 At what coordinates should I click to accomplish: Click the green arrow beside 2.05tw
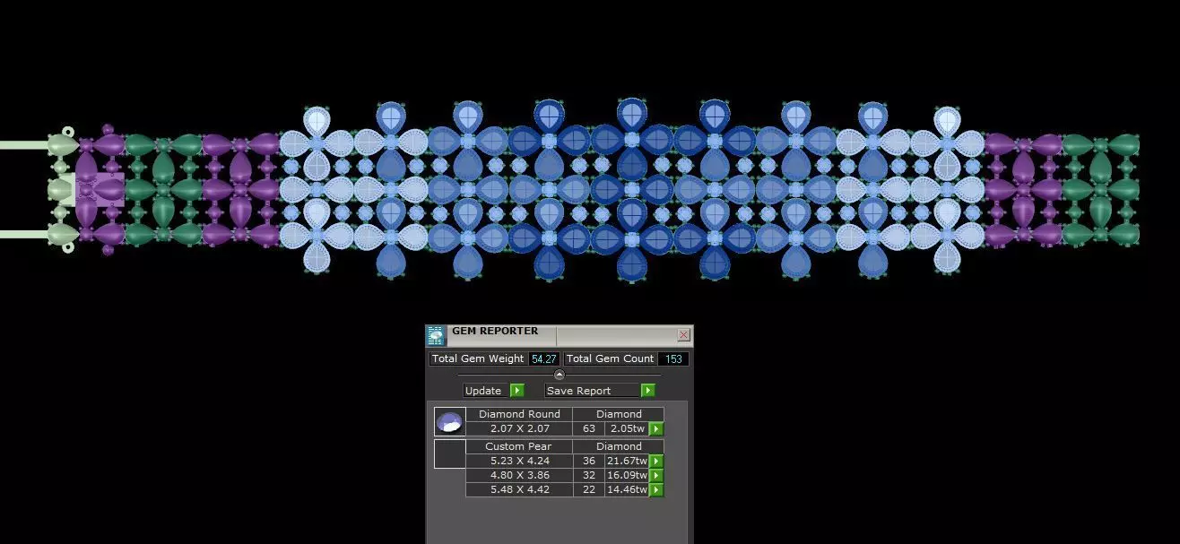(655, 429)
